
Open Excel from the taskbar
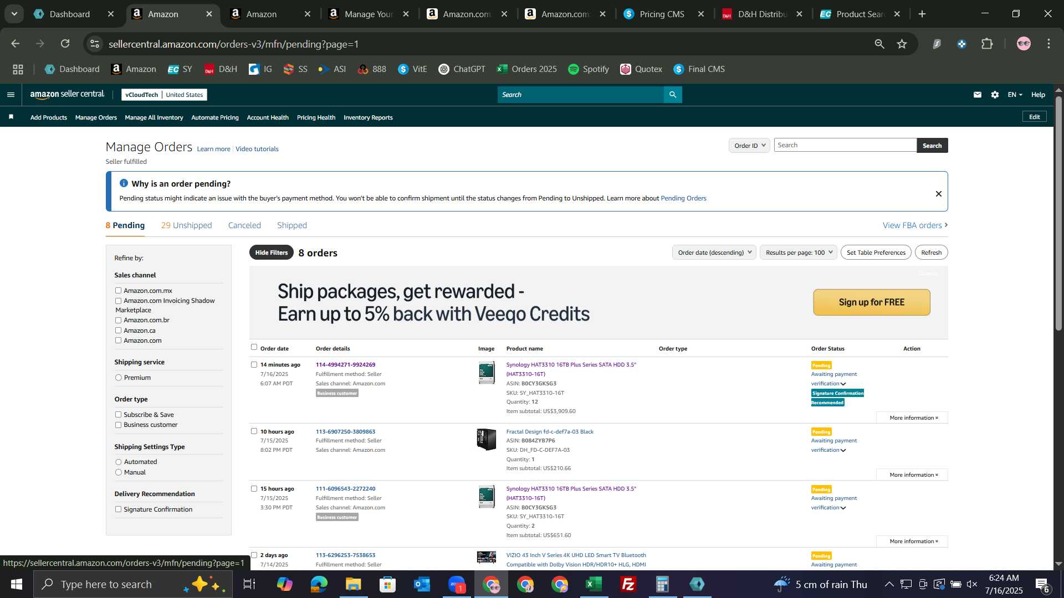(594, 584)
